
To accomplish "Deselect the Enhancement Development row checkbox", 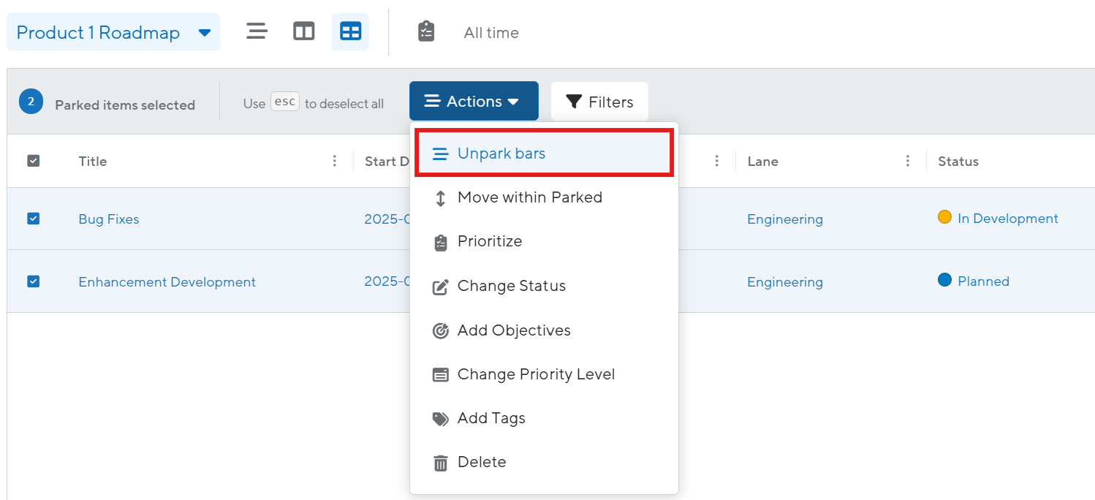I will (x=34, y=281).
